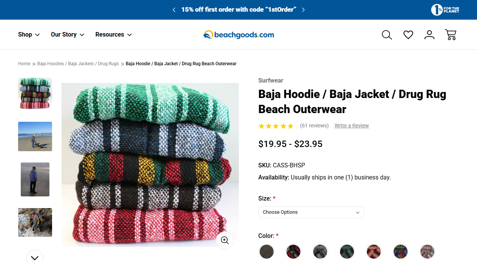Open the wishlist heart icon
Image resolution: width=477 pixels, height=262 pixels.
408,35
